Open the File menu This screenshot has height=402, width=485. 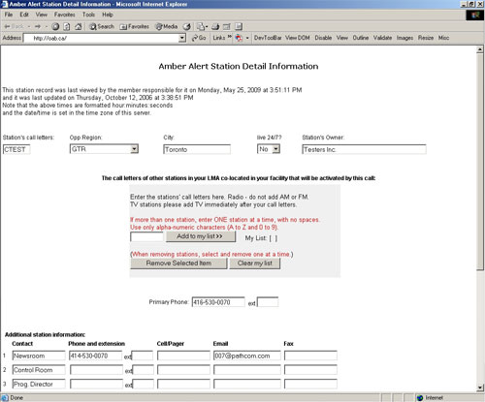[x=9, y=15]
